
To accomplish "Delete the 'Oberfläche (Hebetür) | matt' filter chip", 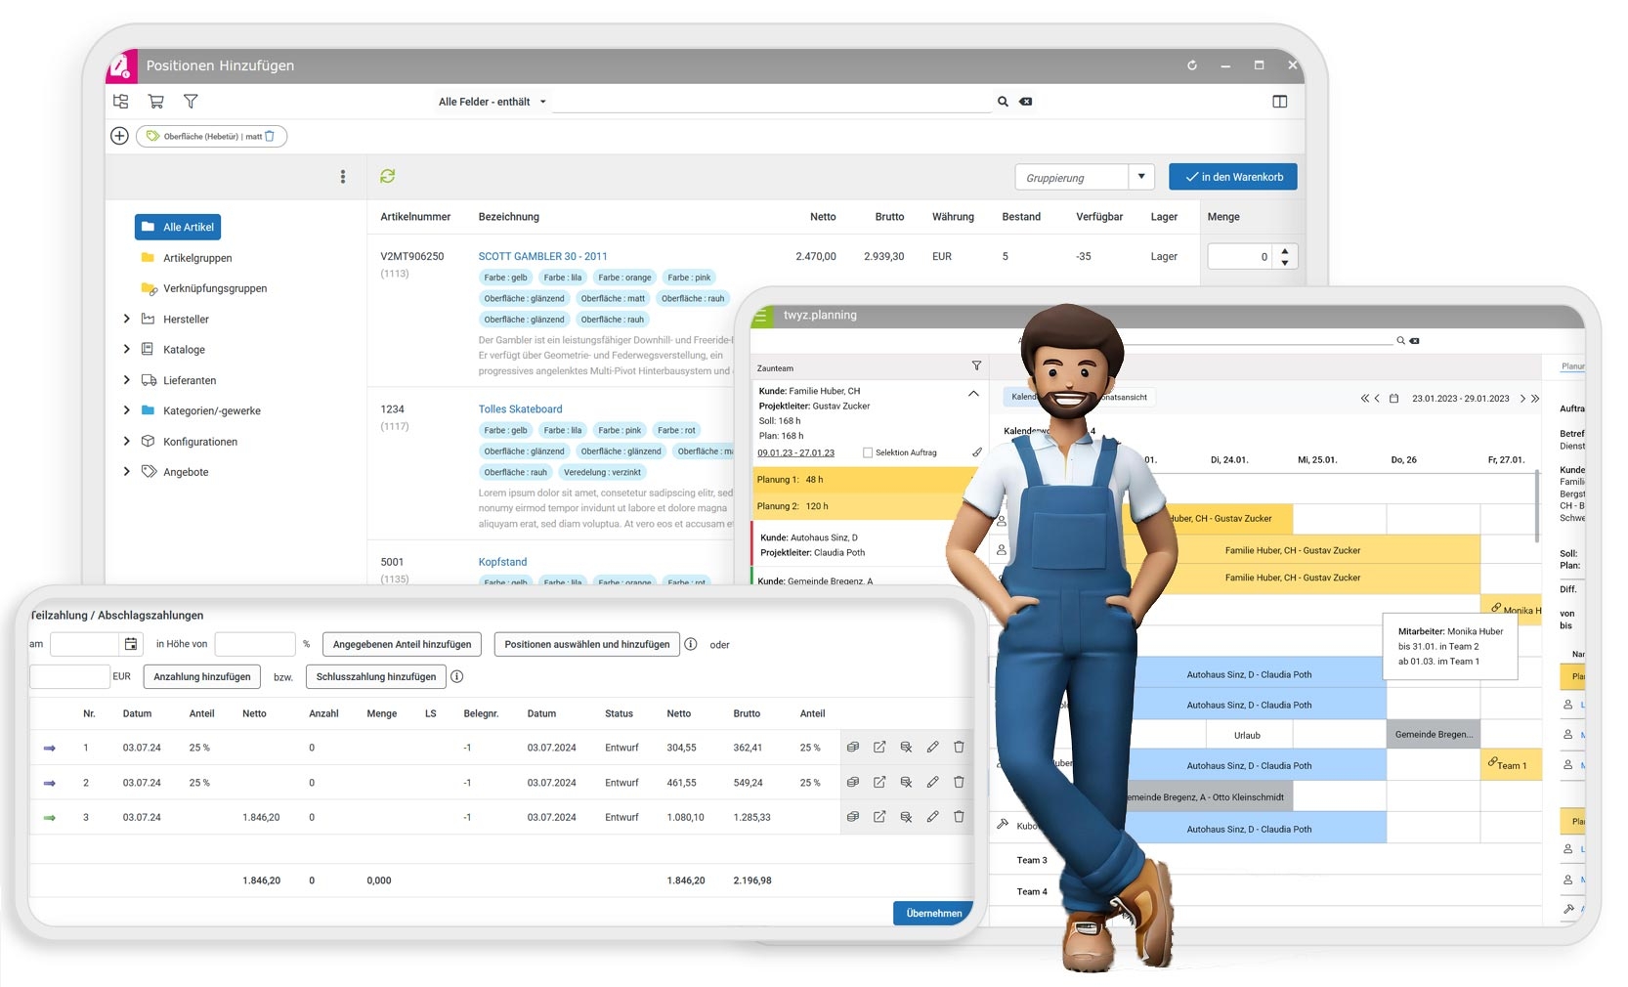I will pos(270,137).
